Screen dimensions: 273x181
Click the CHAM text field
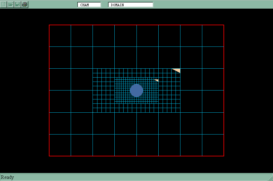89,5
